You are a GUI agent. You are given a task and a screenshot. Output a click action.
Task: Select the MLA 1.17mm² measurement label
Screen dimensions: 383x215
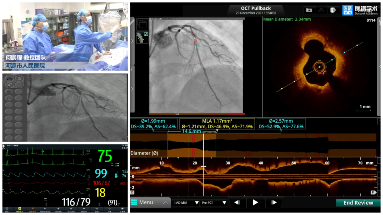pos(217,123)
